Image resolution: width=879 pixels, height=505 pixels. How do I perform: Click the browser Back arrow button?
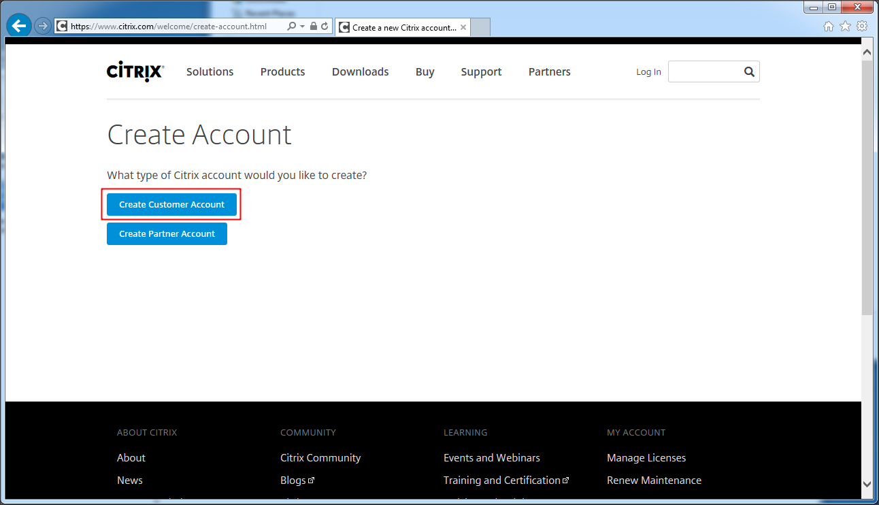tap(19, 27)
